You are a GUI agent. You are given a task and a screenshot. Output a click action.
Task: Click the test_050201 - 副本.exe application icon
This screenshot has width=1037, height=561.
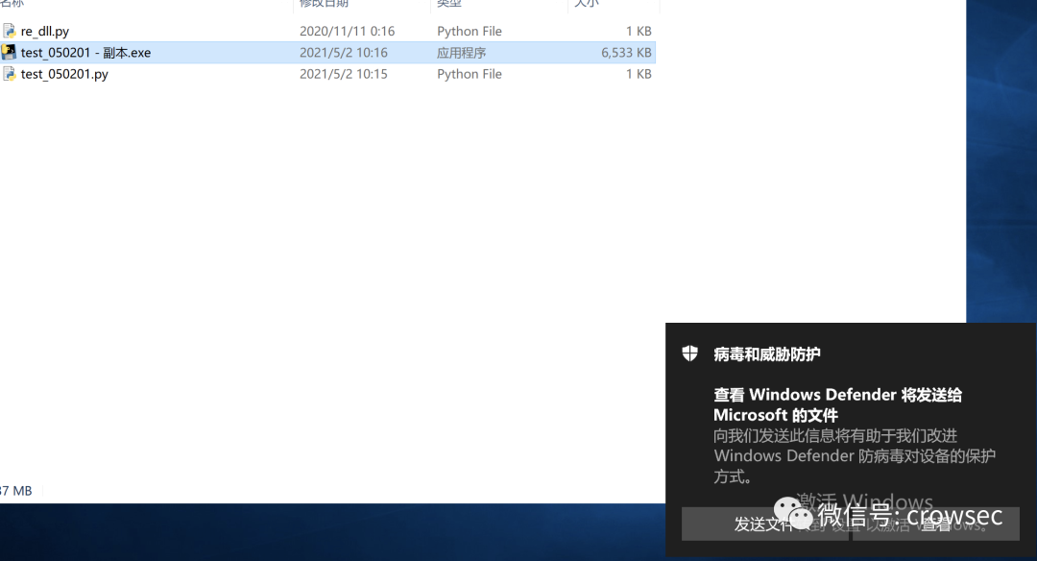(10, 52)
